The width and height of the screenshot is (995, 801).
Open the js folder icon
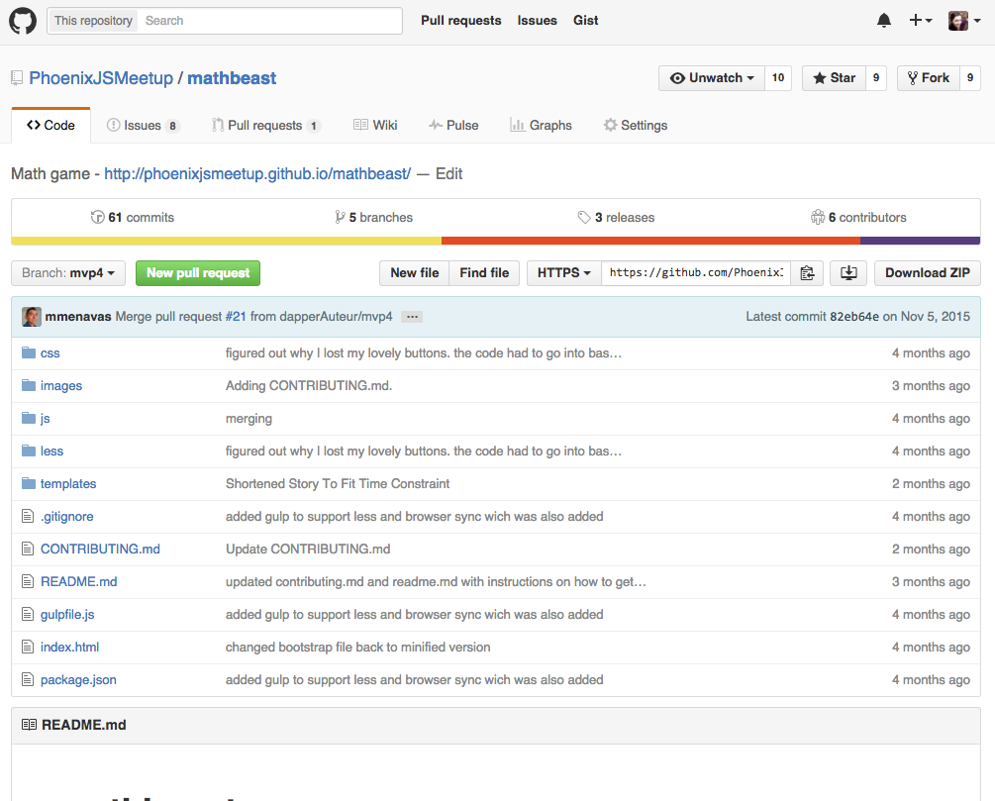(29, 418)
